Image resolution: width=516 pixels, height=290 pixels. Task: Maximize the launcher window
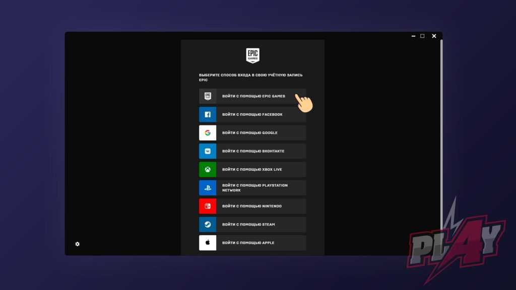[422, 36]
